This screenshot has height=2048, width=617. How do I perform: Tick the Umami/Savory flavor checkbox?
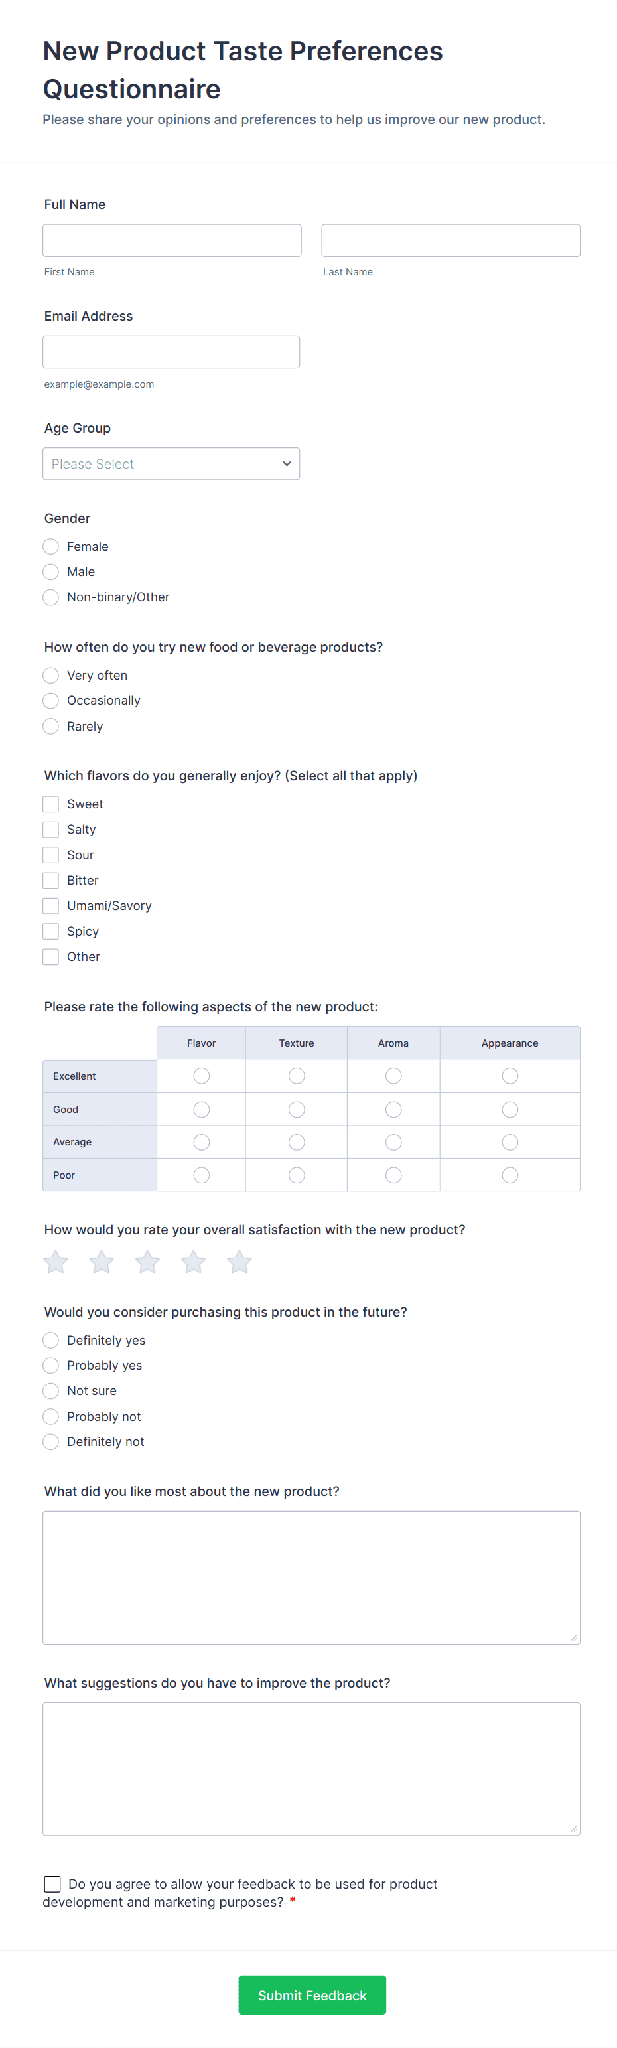click(x=51, y=906)
